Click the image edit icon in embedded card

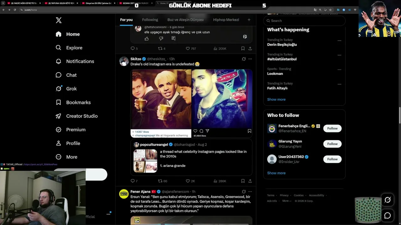[245, 37]
